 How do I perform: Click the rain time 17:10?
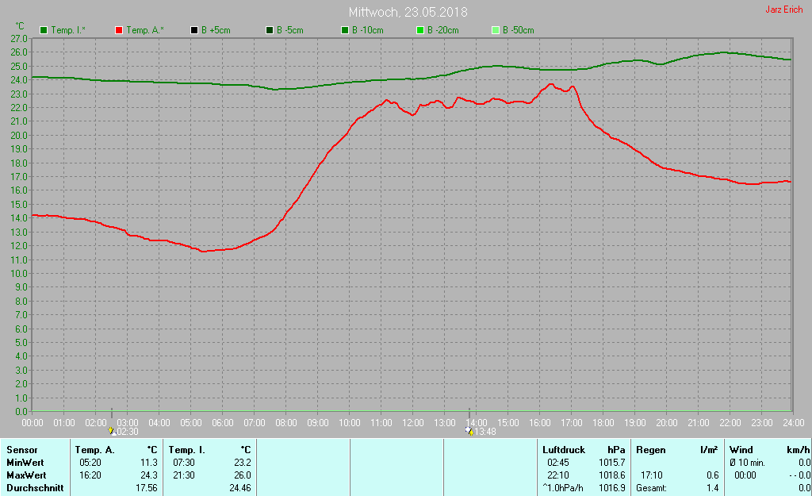point(652,475)
